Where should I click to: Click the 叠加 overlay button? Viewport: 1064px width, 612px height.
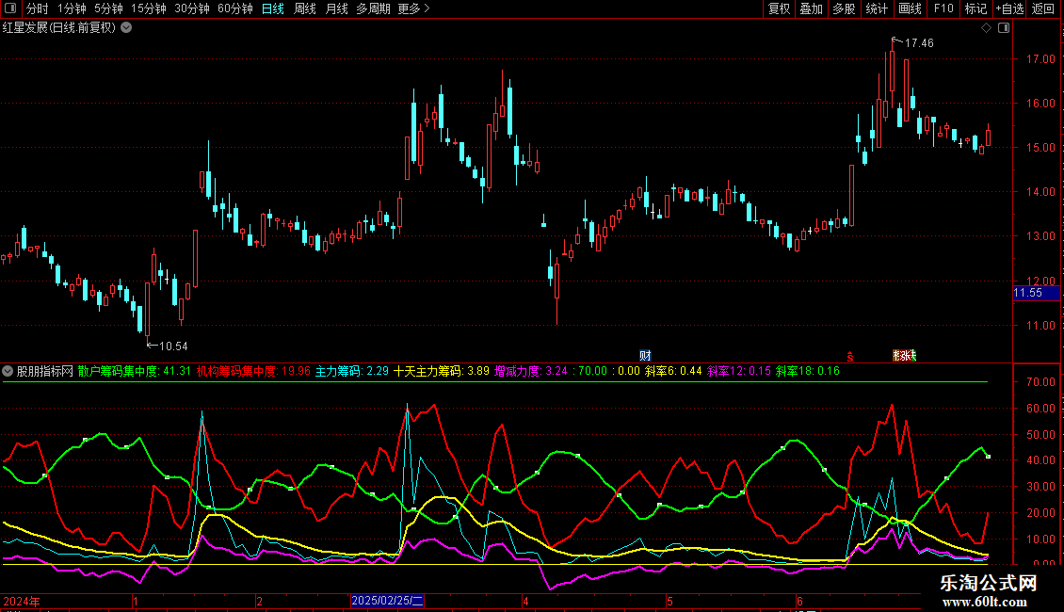(812, 8)
